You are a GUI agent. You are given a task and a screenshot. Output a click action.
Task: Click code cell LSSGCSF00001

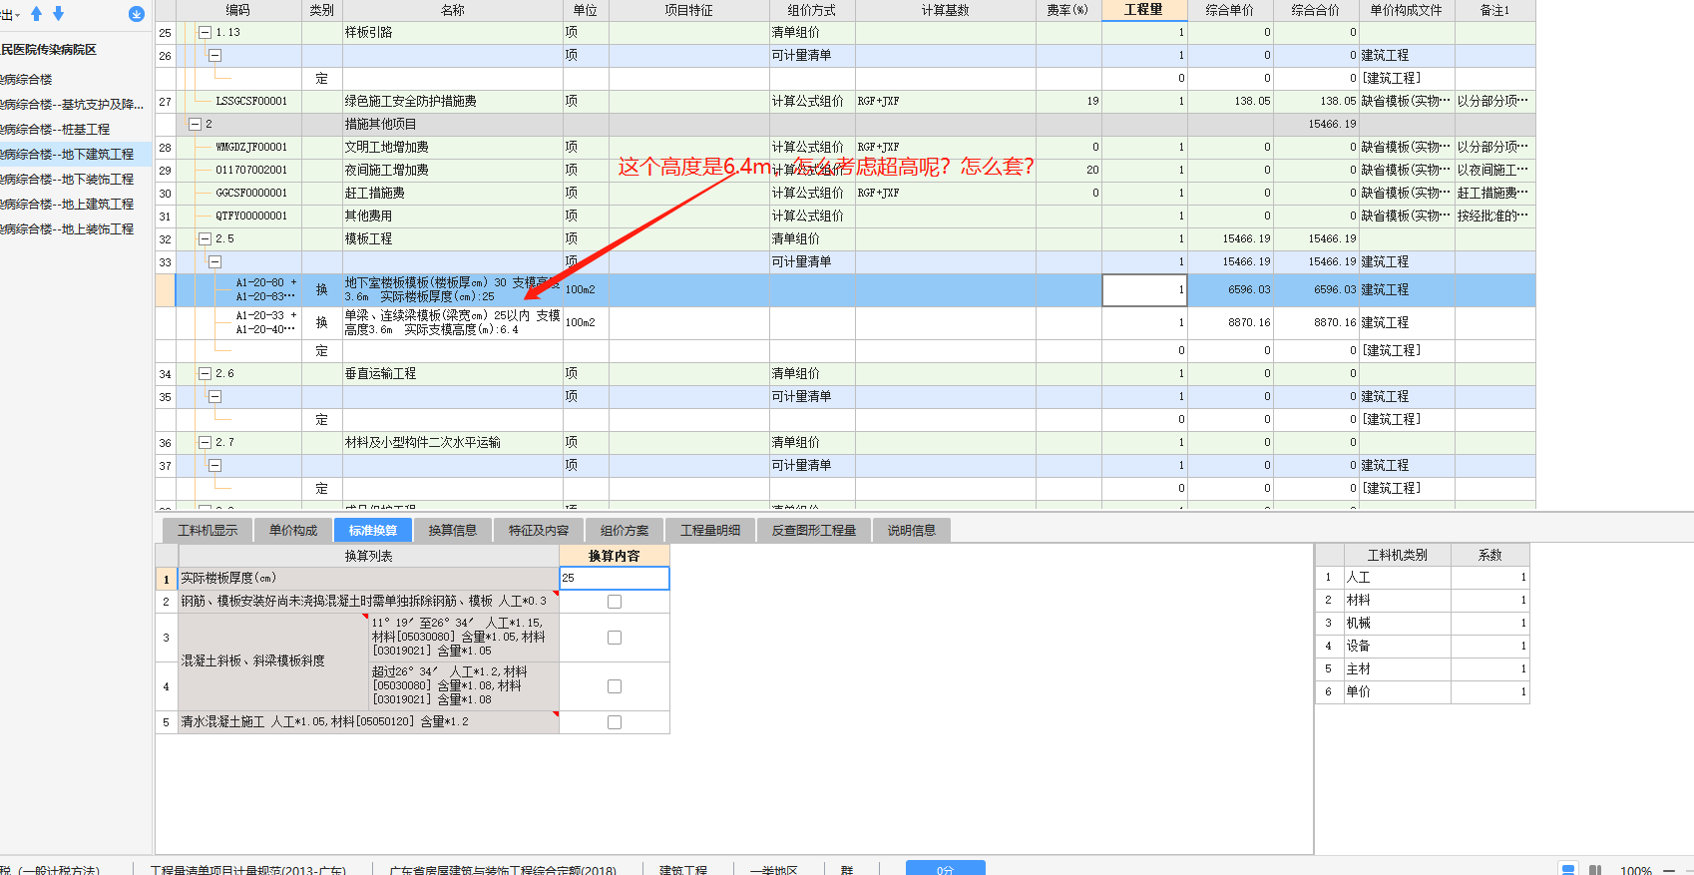(x=251, y=102)
